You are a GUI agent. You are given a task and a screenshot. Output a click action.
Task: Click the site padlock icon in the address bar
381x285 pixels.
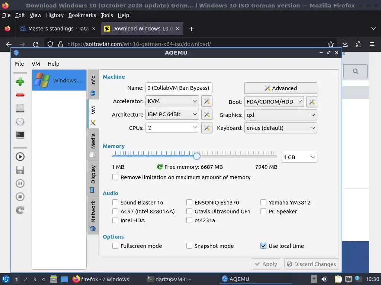click(x=61, y=44)
